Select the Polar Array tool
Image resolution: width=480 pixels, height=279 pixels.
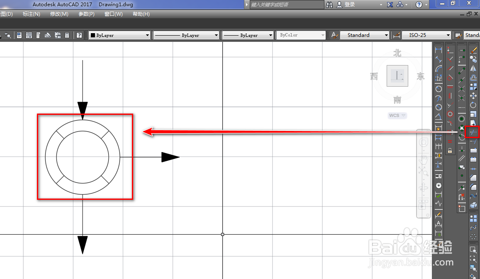(x=473, y=236)
